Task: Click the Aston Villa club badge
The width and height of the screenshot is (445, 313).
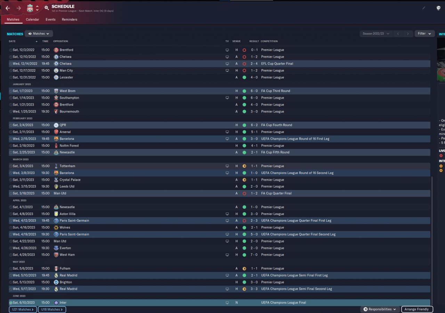Action: click(x=56, y=214)
